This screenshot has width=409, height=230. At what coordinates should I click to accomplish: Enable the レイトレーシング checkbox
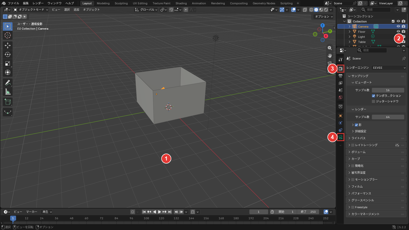click(x=353, y=145)
